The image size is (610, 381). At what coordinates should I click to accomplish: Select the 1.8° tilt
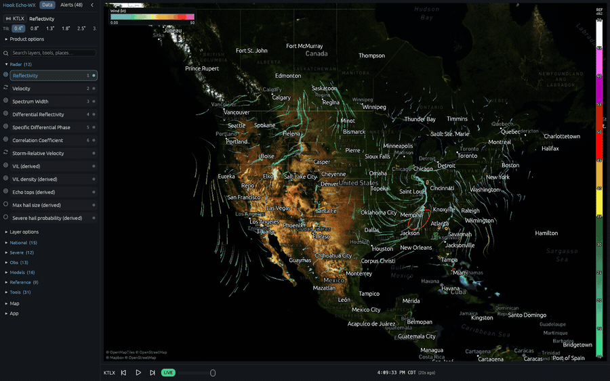click(x=66, y=28)
